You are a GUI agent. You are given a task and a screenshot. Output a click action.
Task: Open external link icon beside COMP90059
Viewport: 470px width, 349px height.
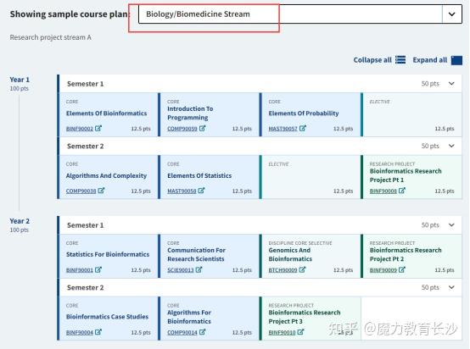(202, 128)
